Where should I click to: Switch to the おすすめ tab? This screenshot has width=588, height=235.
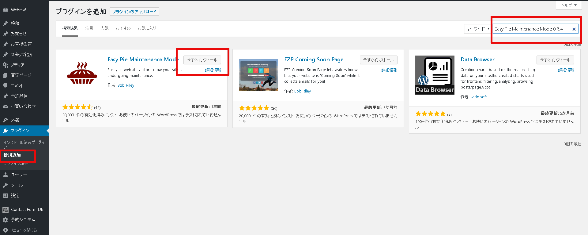(123, 28)
